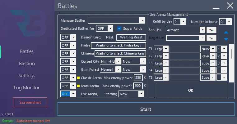Open the Manage Battles dropdown

pyautogui.click(x=116, y=20)
